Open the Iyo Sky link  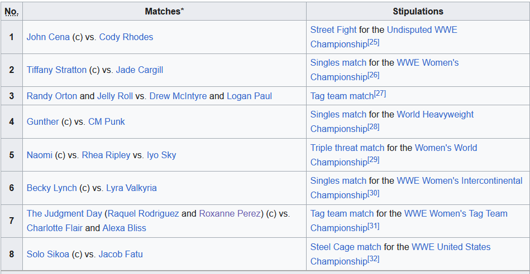click(x=161, y=155)
